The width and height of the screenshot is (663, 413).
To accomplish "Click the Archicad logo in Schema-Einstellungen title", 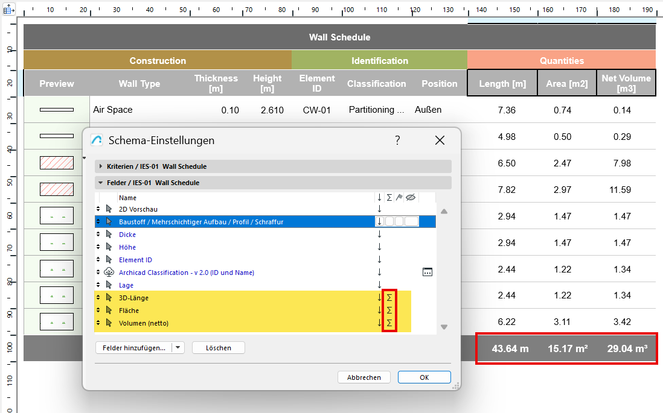I will click(97, 140).
